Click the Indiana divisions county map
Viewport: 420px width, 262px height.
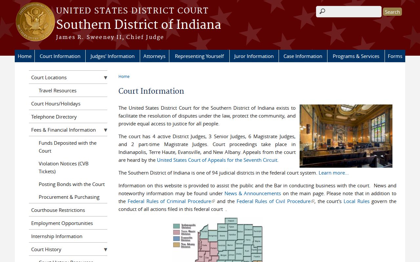click(218, 240)
